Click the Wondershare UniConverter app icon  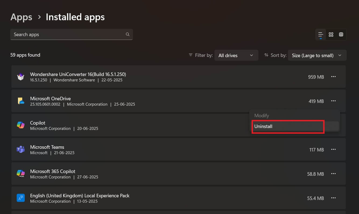click(x=21, y=77)
